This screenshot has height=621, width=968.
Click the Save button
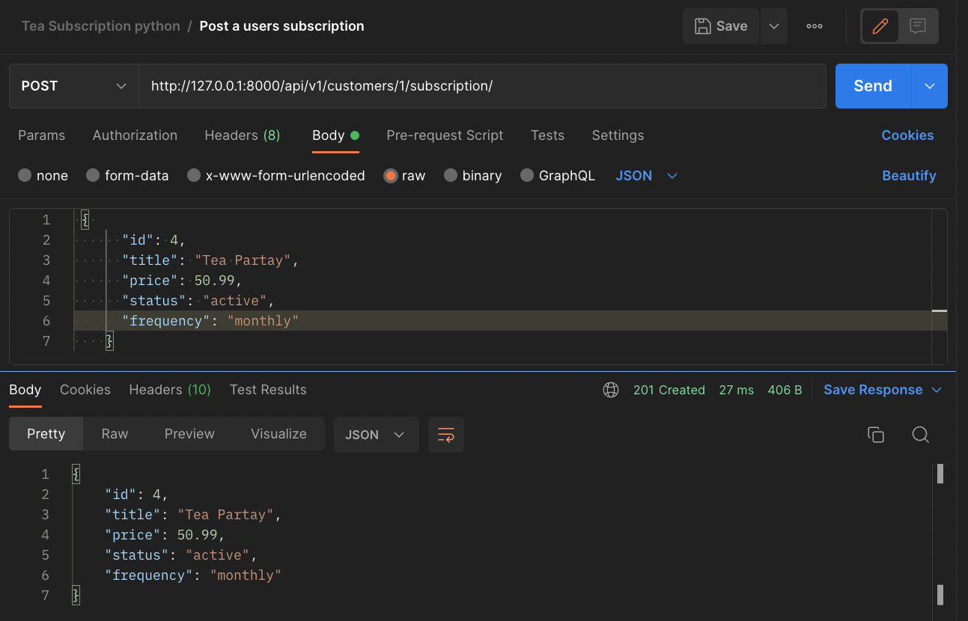(x=721, y=26)
